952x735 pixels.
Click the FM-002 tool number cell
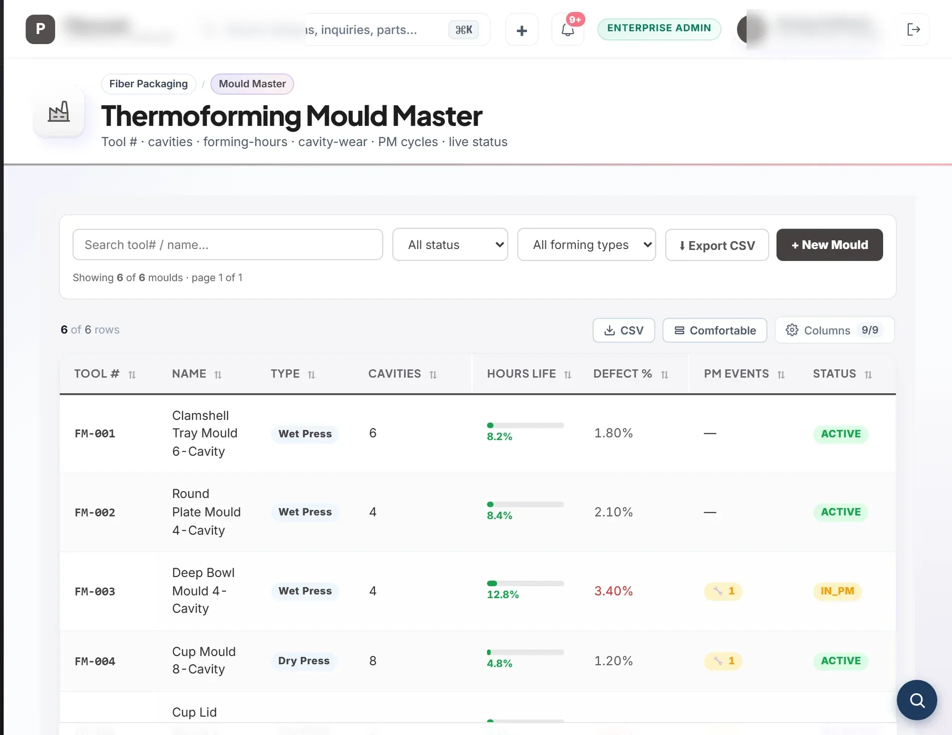(95, 513)
